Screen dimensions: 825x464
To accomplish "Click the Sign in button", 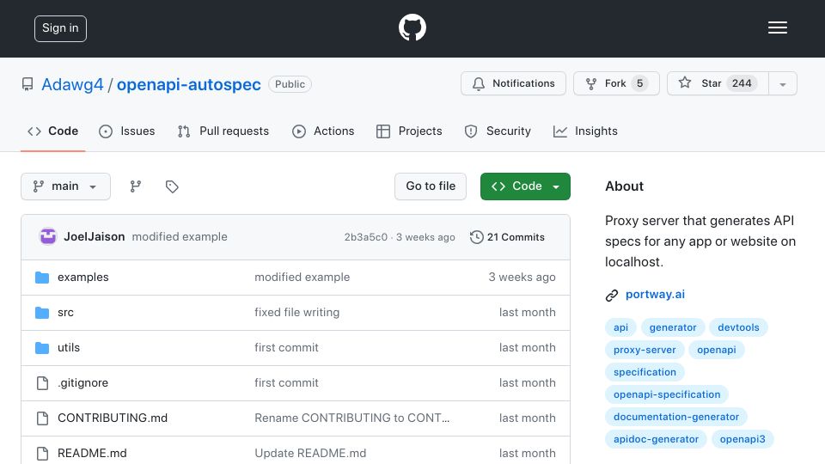I will (60, 28).
